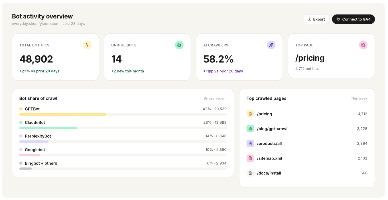Click the 3,228 hit count
This screenshot has width=388, height=200.
point(362,129)
